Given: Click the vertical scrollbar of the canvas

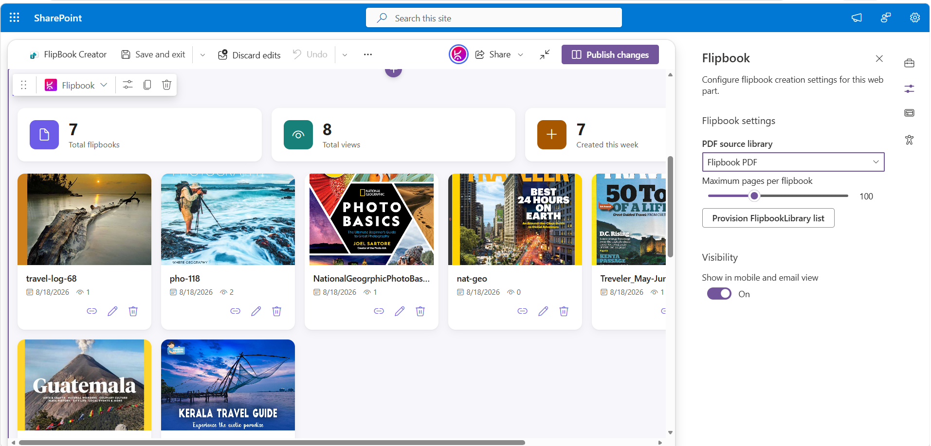Looking at the screenshot, I should pos(670,206).
